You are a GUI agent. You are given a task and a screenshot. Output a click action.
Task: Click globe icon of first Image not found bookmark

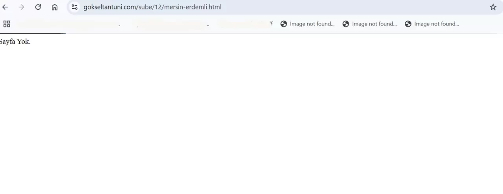[284, 24]
